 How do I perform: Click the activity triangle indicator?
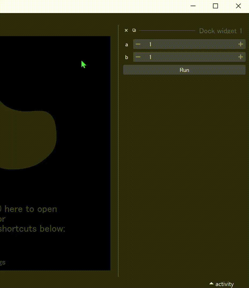coord(212,283)
